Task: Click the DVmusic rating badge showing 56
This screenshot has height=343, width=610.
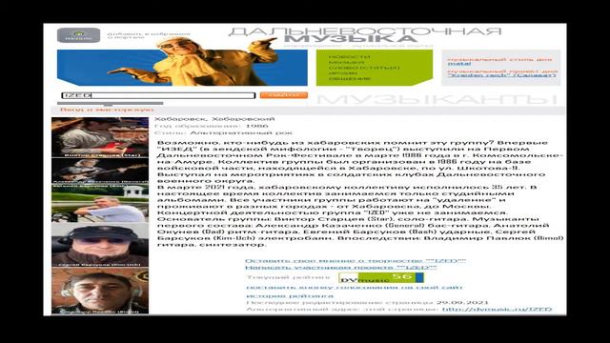Action: (381, 277)
